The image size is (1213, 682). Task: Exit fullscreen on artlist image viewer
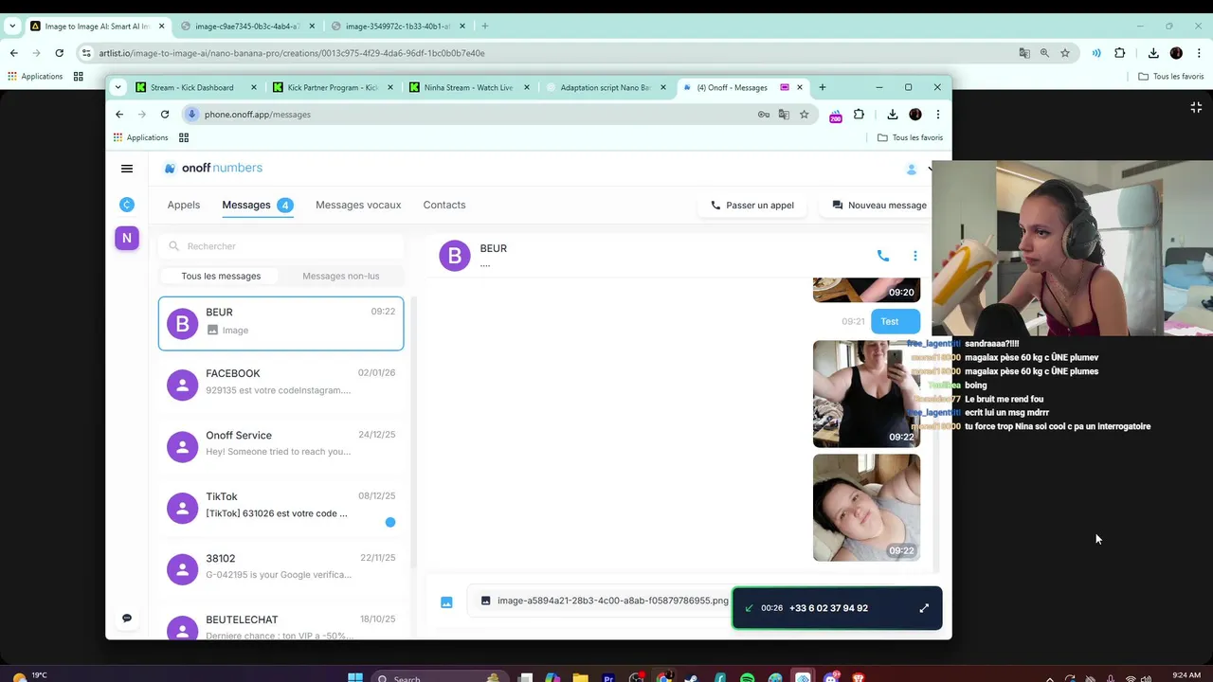click(x=1196, y=107)
